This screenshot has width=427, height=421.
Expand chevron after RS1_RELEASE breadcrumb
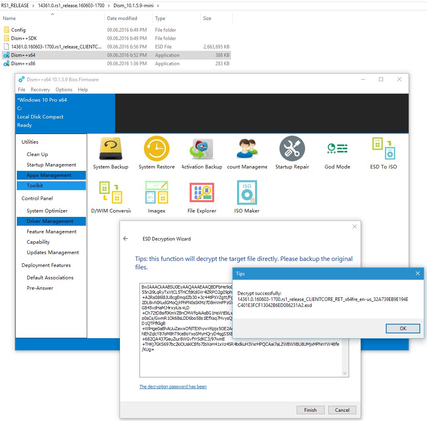(33, 6)
